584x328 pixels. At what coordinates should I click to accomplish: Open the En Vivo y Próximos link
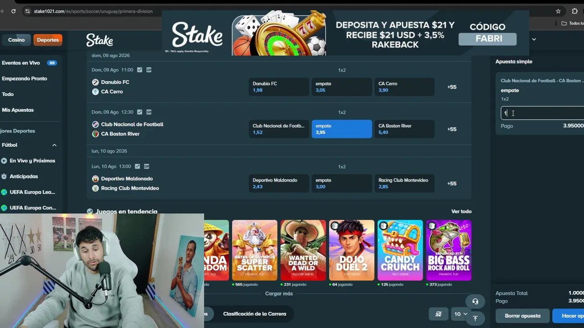32,161
